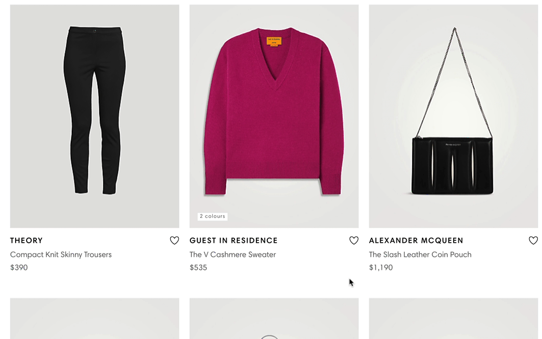Open the magenta V-neck sweater product image
Image resolution: width=542 pixels, height=339 pixels.
coord(274,116)
